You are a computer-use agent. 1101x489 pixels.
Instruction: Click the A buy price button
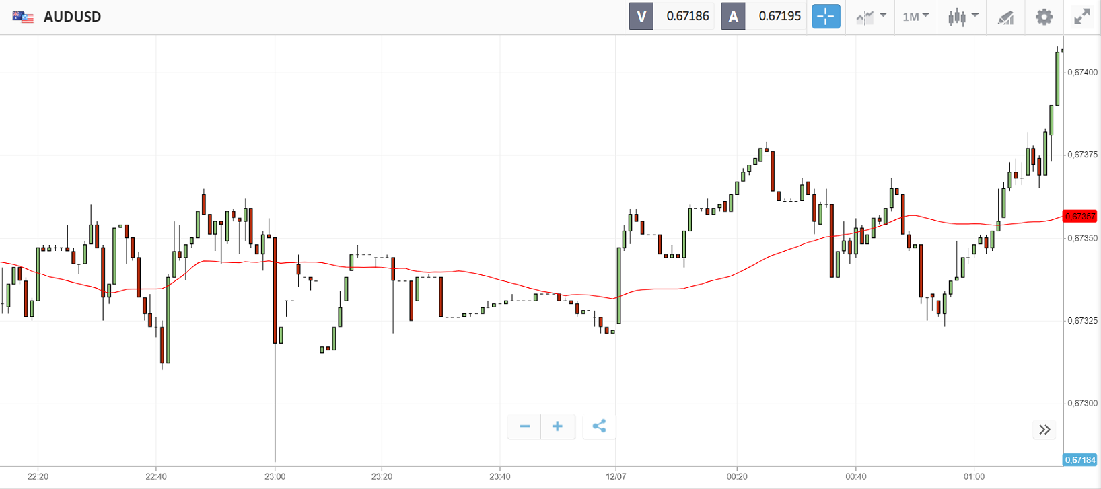tap(733, 16)
